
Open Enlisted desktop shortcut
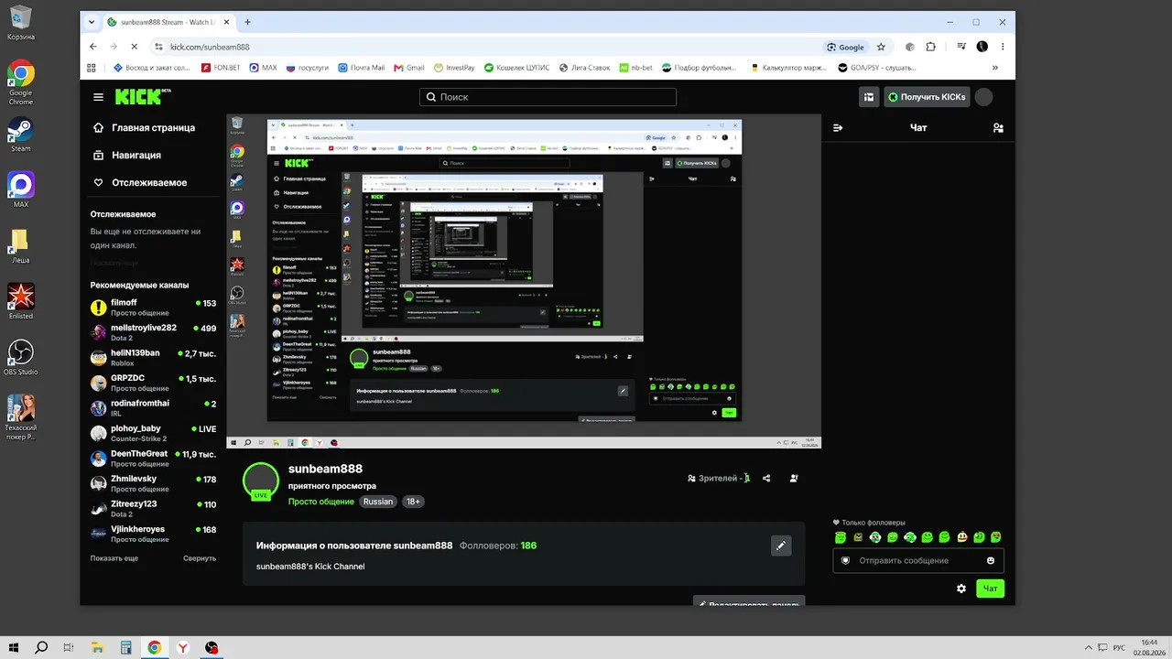pyautogui.click(x=20, y=301)
